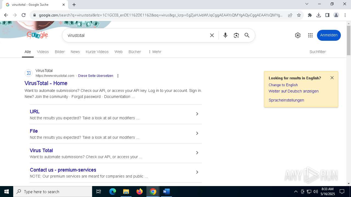The height and width of the screenshot is (197, 351).
Task: Show hidden system tray icons
Action: [x=296, y=192]
